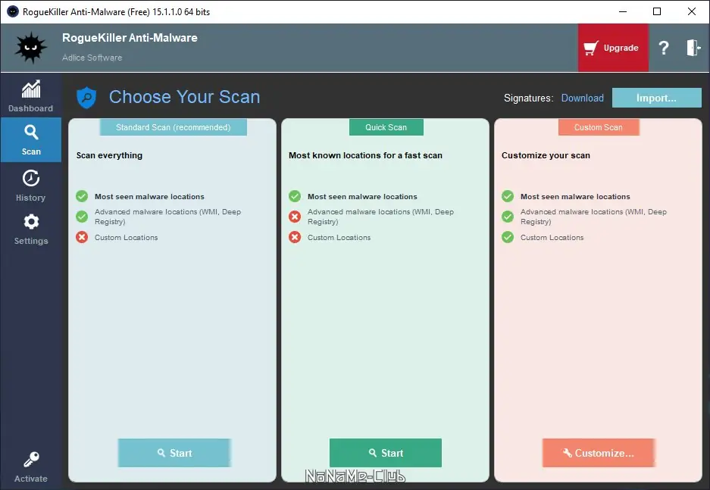Click the app icon in the title bar
710x490 pixels.
click(x=13, y=12)
